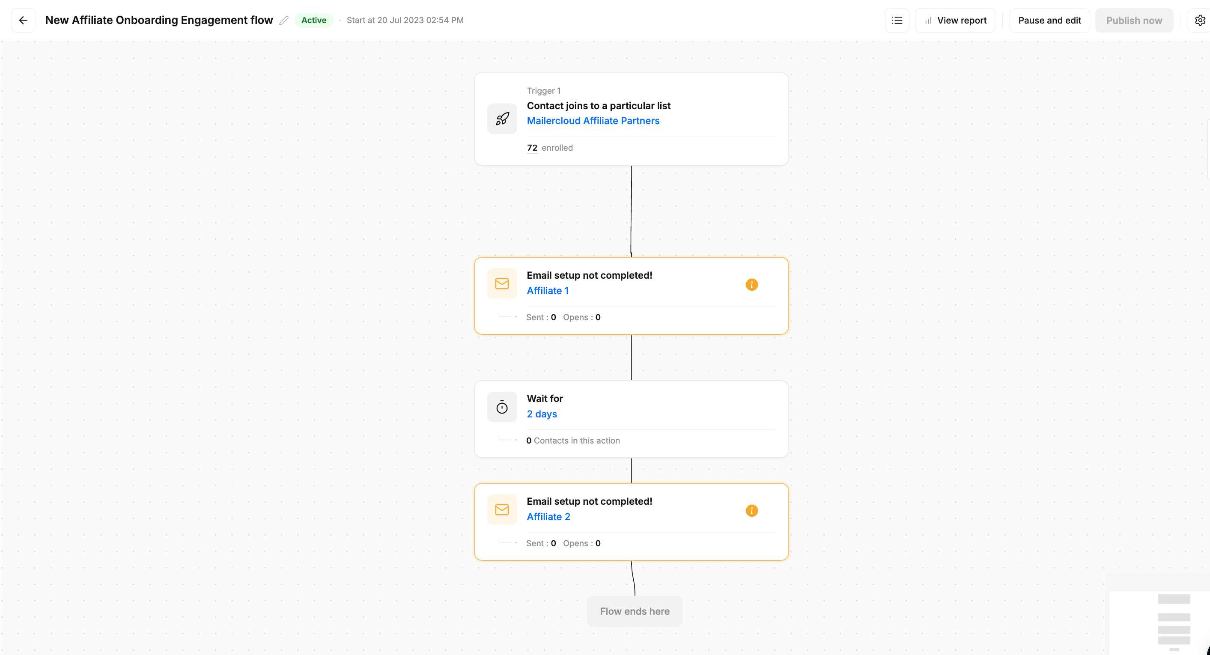Open Mailercloud Affiliate Partners list link
Screen dimensions: 1210x655
pyautogui.click(x=593, y=121)
